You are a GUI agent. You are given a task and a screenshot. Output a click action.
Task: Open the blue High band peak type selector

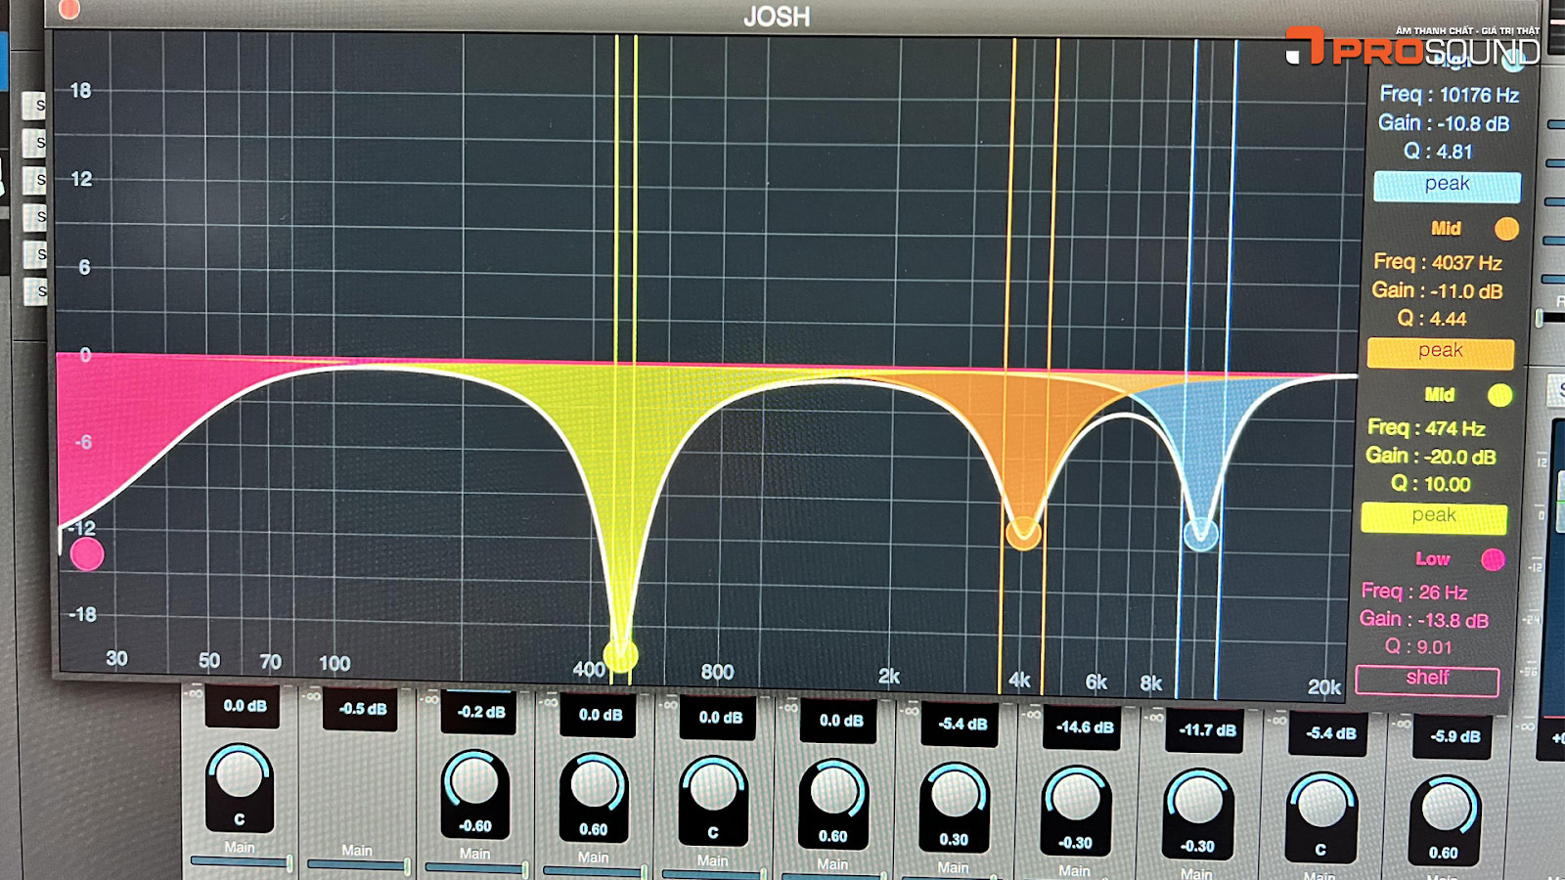[1447, 185]
